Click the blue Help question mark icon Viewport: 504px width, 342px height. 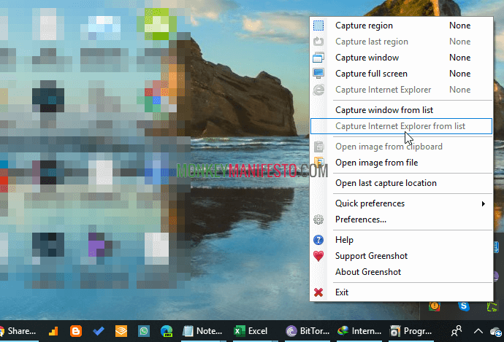point(318,240)
